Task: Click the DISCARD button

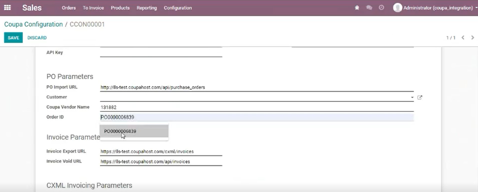Action: (x=37, y=38)
